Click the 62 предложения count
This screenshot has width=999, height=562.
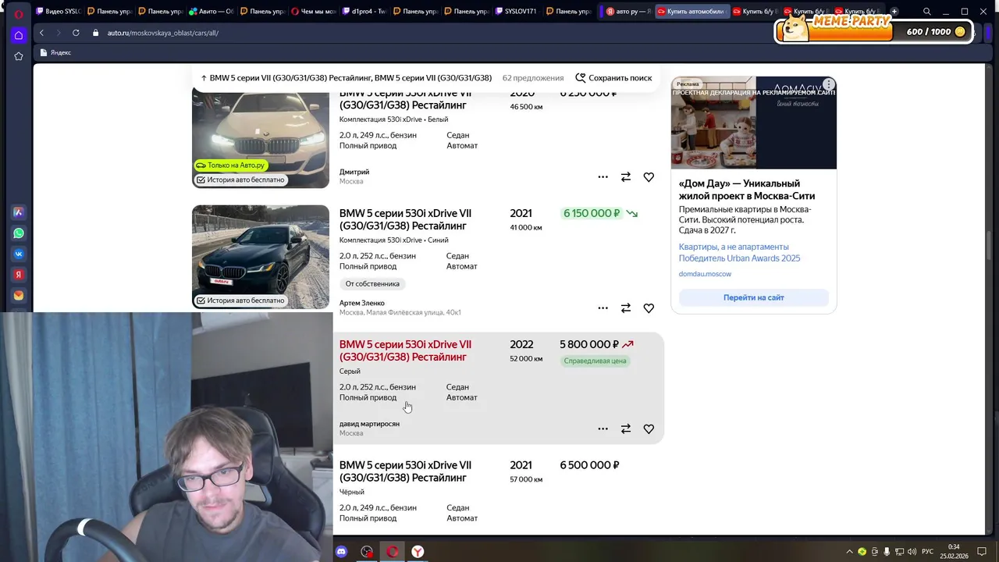533,78
